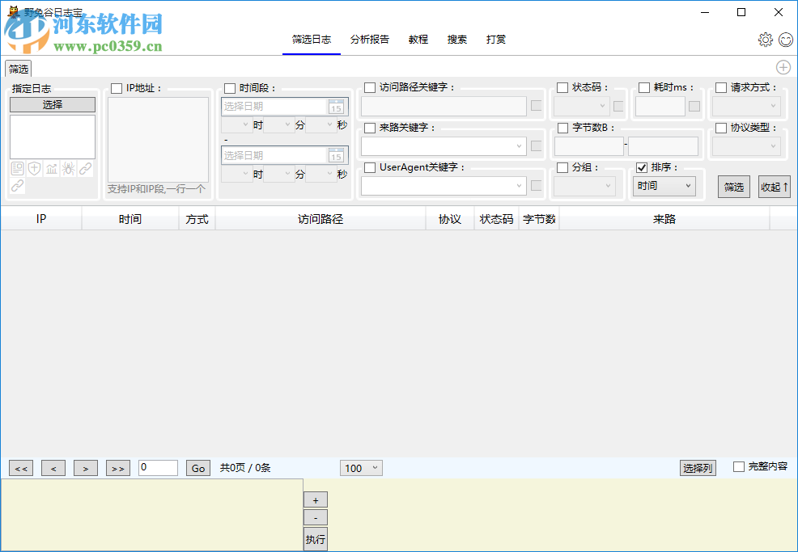This screenshot has width=798, height=552.
Task: Click the circle-plus icon at top right
Action: pyautogui.click(x=783, y=67)
